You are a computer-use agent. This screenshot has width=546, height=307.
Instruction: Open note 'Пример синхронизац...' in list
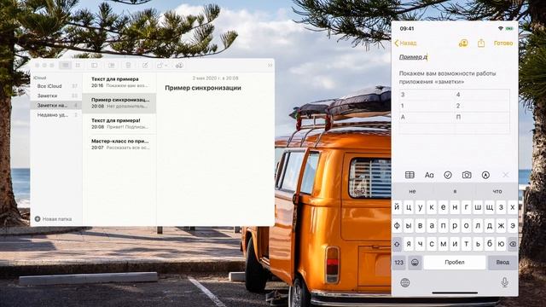tap(119, 103)
